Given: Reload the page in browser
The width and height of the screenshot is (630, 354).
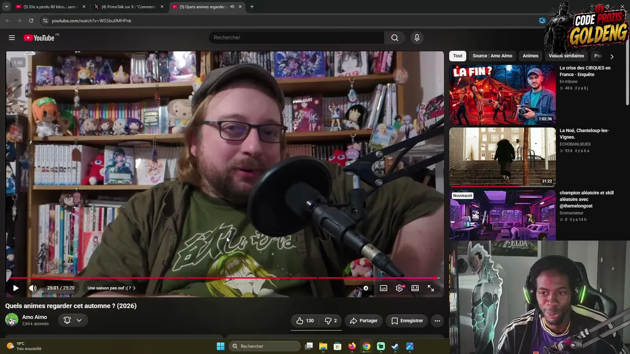Looking at the screenshot, I should pyautogui.click(x=31, y=21).
